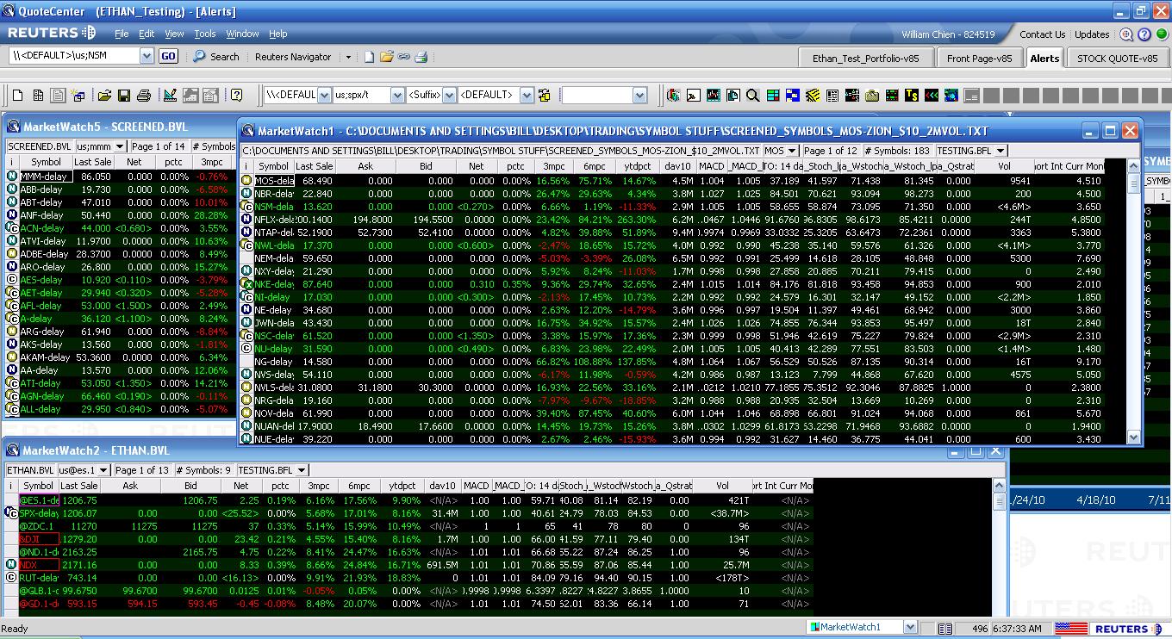Click the chart drawing icon in lower toolbar
This screenshot has width=1172, height=639.
point(170,96)
